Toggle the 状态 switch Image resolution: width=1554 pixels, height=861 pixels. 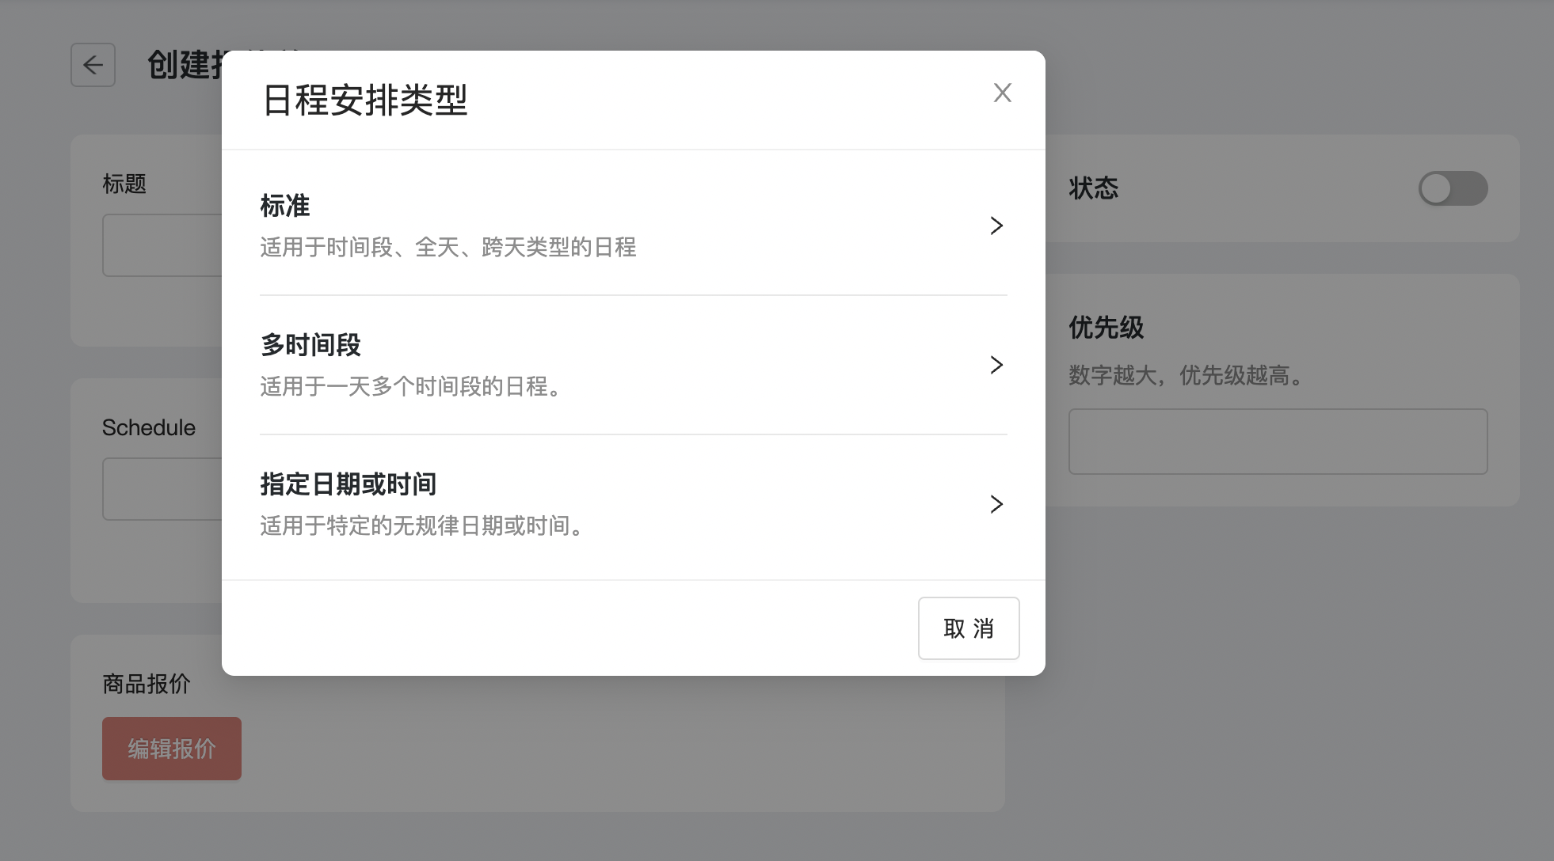[1453, 188]
